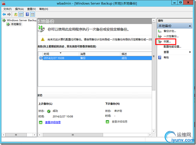Image resolution: width=196 pixels, height=145 pixels.
Task: Open 配置性能设置... action
Action: pyautogui.click(x=172, y=47)
